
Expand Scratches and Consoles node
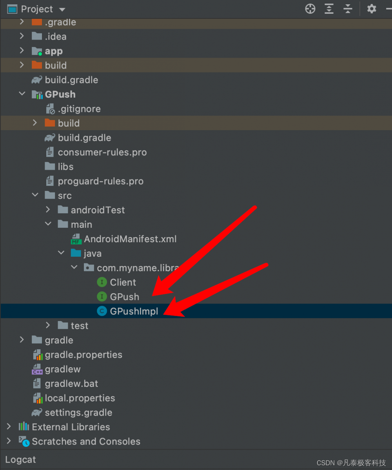[x=9, y=441]
